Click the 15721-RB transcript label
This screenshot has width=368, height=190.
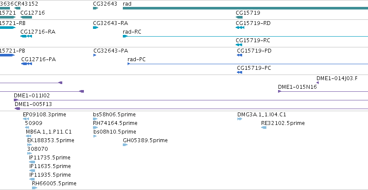13,23
